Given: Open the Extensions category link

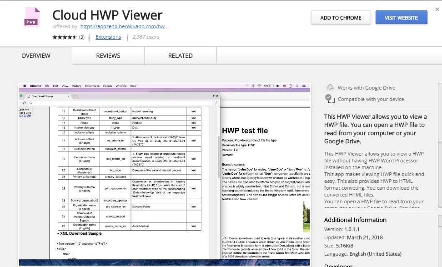Looking at the screenshot, I should 108,37.
